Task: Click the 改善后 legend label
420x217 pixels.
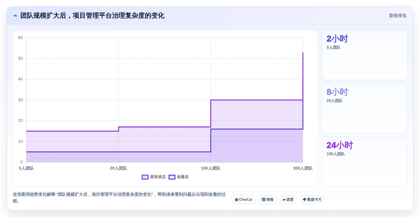Action: pyautogui.click(x=183, y=177)
